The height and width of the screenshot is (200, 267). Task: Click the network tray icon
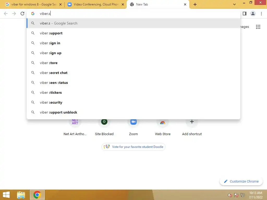point(242,195)
